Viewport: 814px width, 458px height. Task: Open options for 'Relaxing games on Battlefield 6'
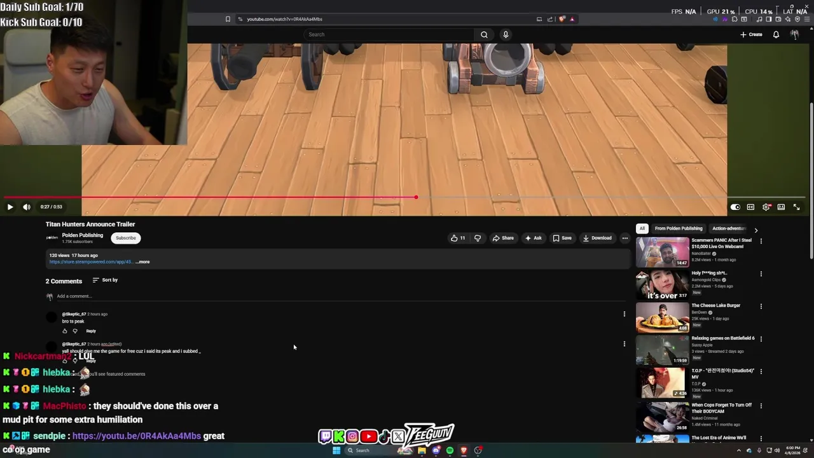tap(761, 339)
